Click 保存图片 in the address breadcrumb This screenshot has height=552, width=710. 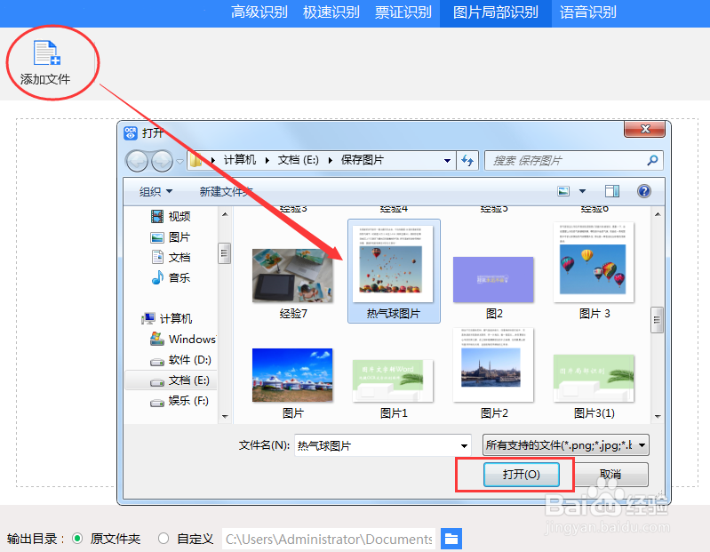pyautogui.click(x=363, y=160)
